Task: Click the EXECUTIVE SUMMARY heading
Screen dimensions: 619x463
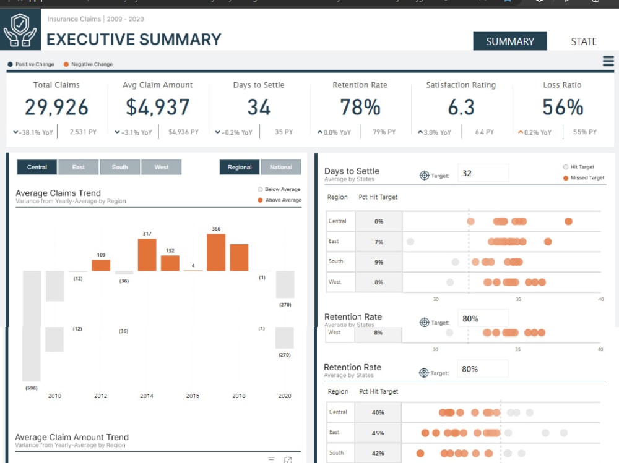Action: (134, 40)
